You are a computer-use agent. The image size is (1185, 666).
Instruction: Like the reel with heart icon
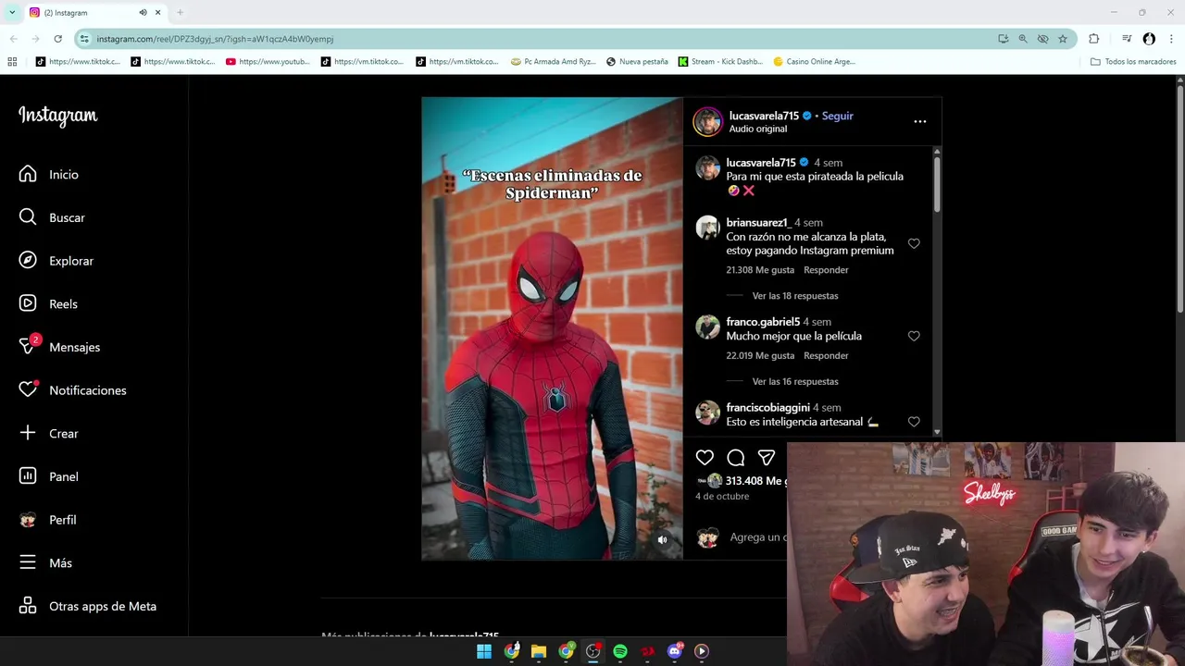pos(705,457)
